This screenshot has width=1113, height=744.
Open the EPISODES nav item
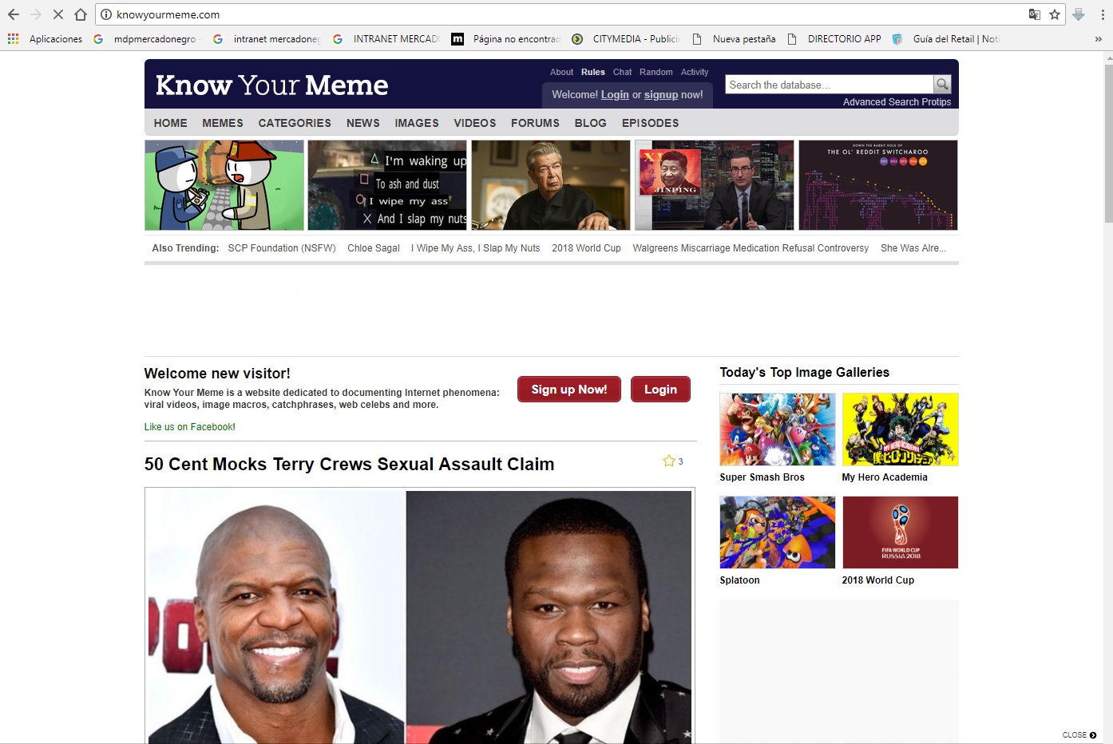click(x=651, y=123)
